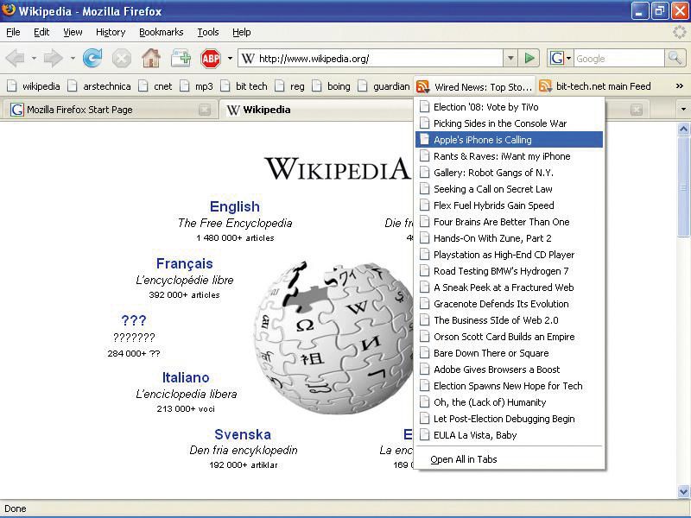Open the reg bookmark
The width and height of the screenshot is (691, 518).
pos(289,86)
